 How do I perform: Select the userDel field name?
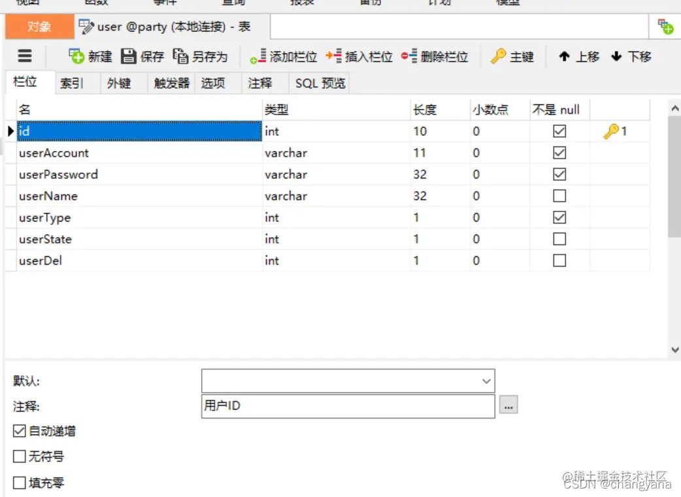pos(139,261)
